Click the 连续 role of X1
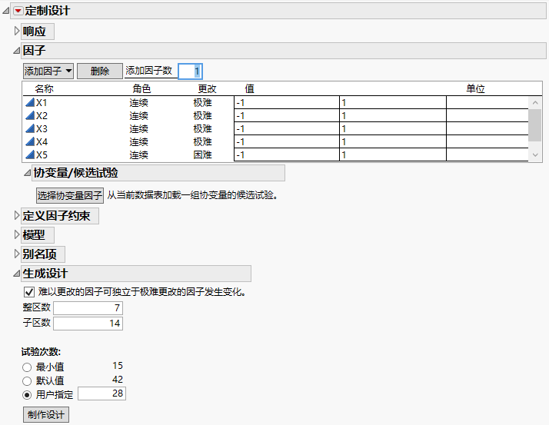This screenshot has height=425, width=549. pyautogui.click(x=138, y=102)
